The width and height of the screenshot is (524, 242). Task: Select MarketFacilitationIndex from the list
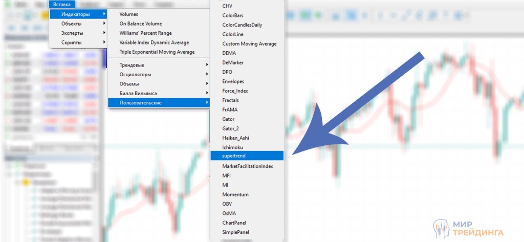248,166
